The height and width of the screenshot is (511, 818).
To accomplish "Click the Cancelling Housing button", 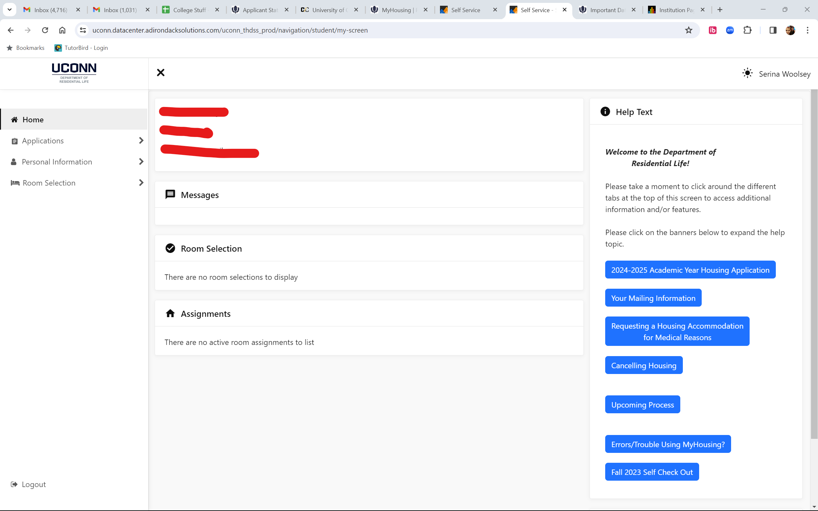I will pos(644,365).
